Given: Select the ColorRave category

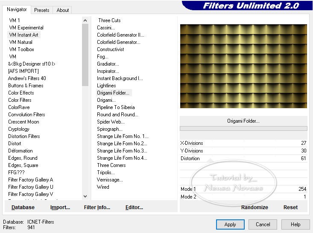Looking at the screenshot, I should pos(19,107).
